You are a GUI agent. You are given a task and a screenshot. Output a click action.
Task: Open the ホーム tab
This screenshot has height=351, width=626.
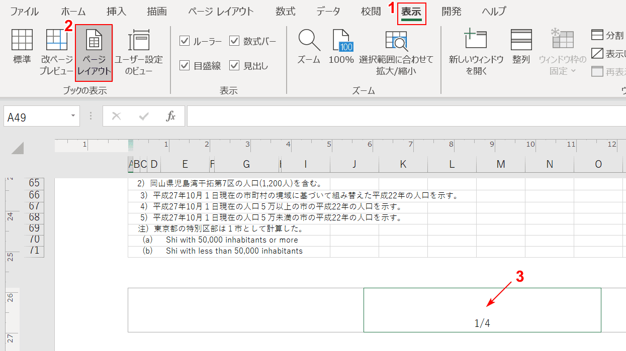pyautogui.click(x=73, y=12)
